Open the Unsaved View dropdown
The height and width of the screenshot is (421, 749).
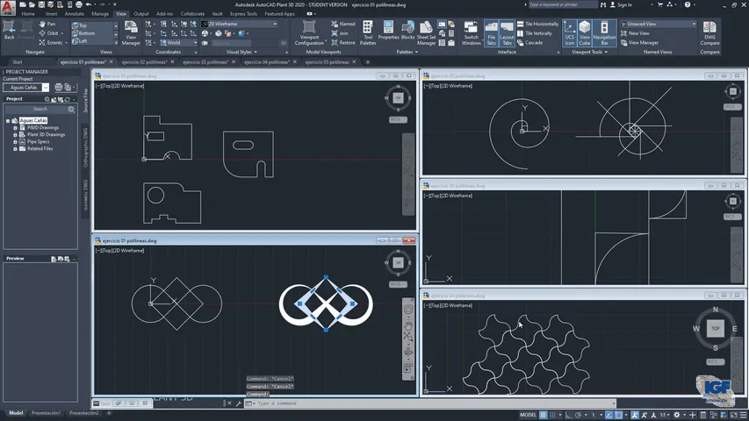[x=659, y=24]
